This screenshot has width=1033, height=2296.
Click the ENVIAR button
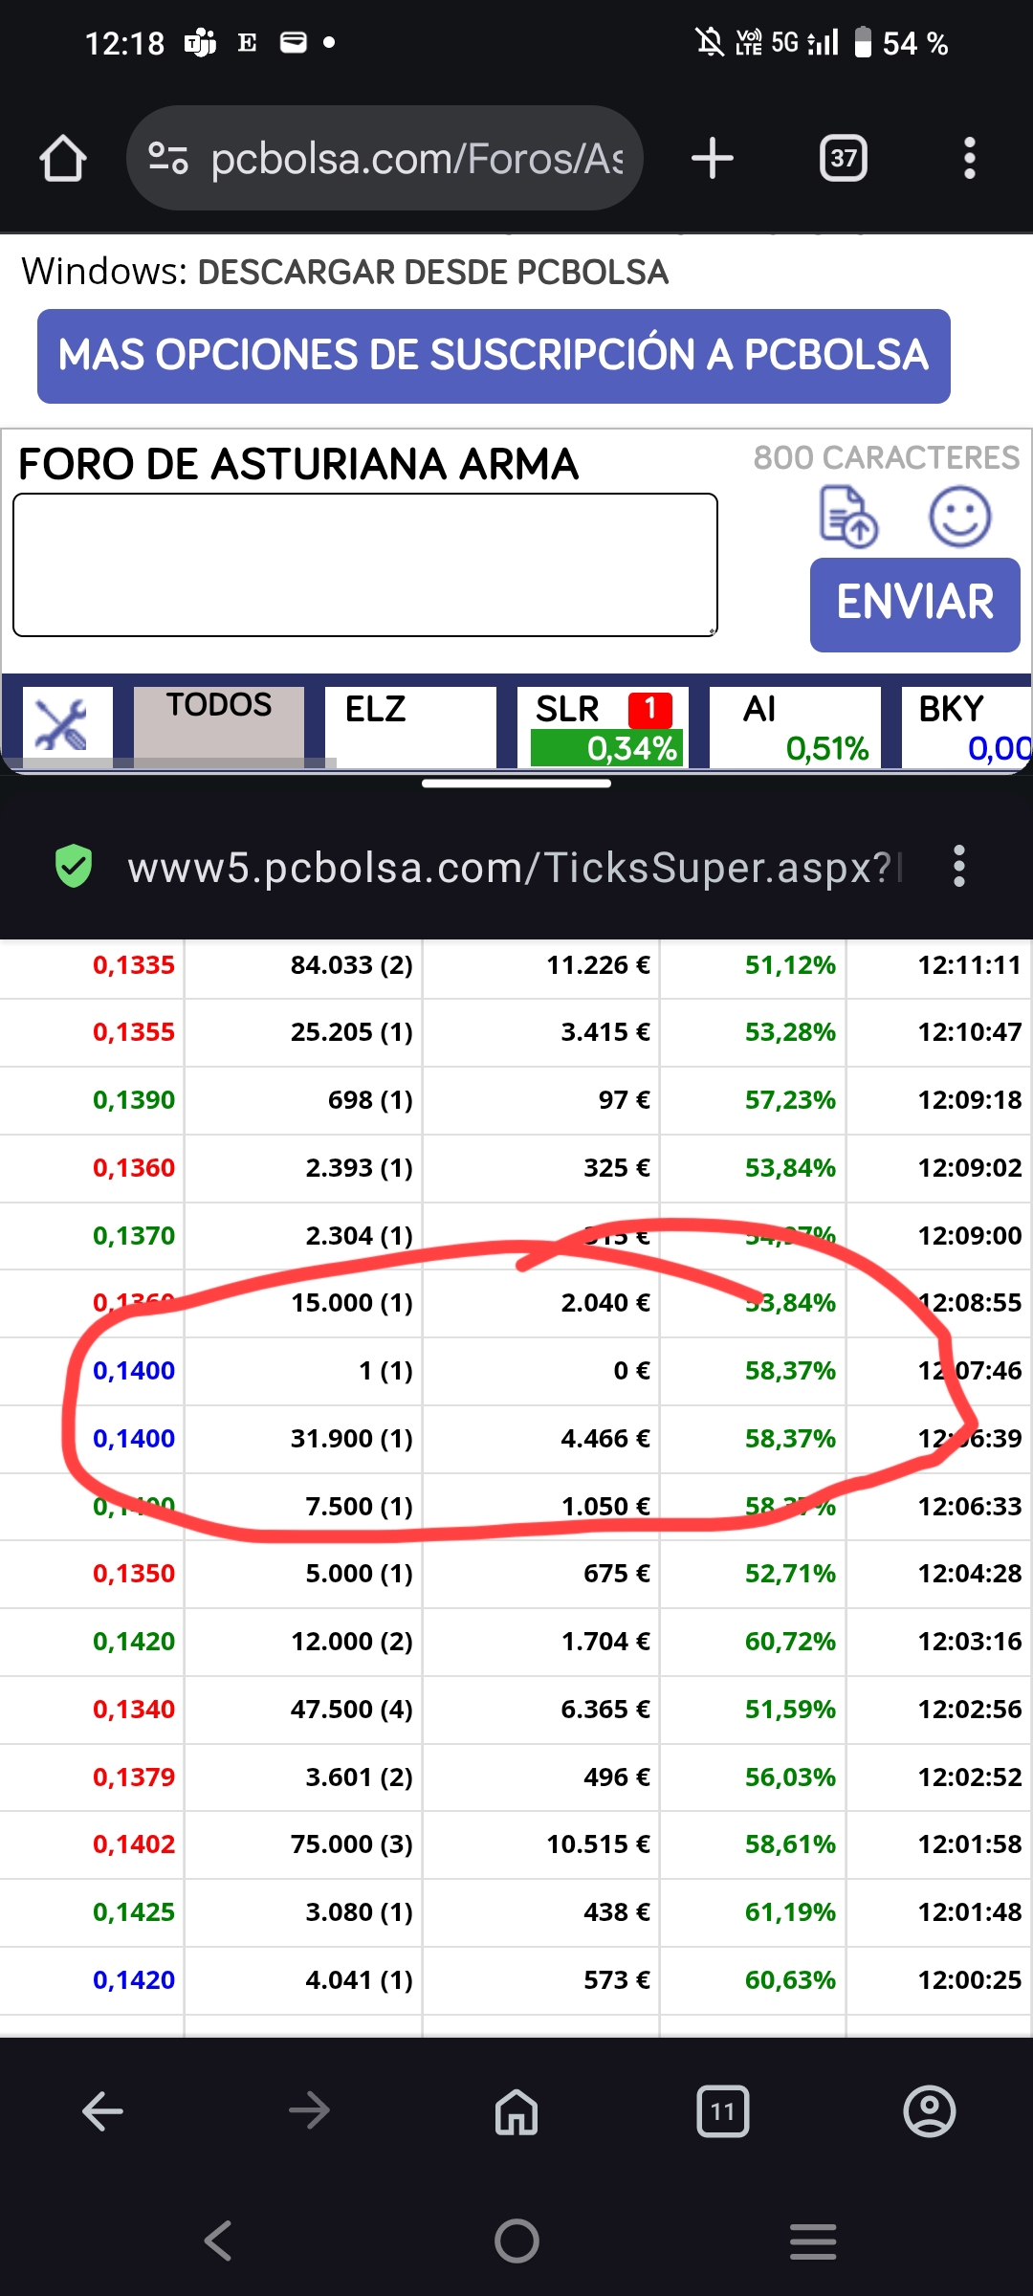[915, 605]
